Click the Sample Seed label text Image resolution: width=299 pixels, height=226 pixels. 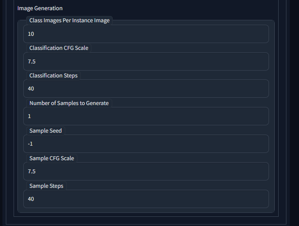click(45, 131)
